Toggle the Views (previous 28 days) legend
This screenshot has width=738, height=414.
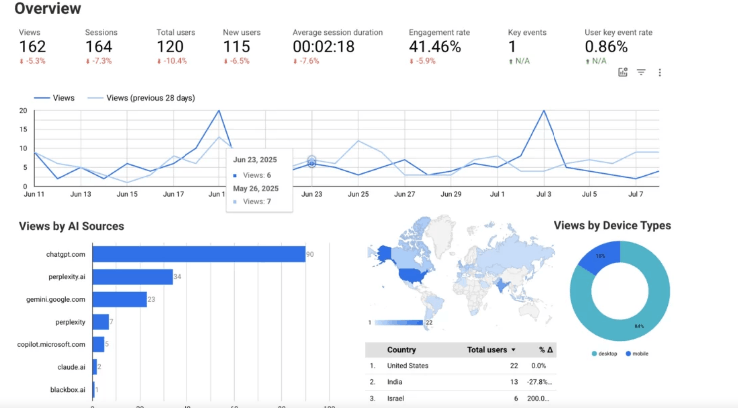click(142, 98)
